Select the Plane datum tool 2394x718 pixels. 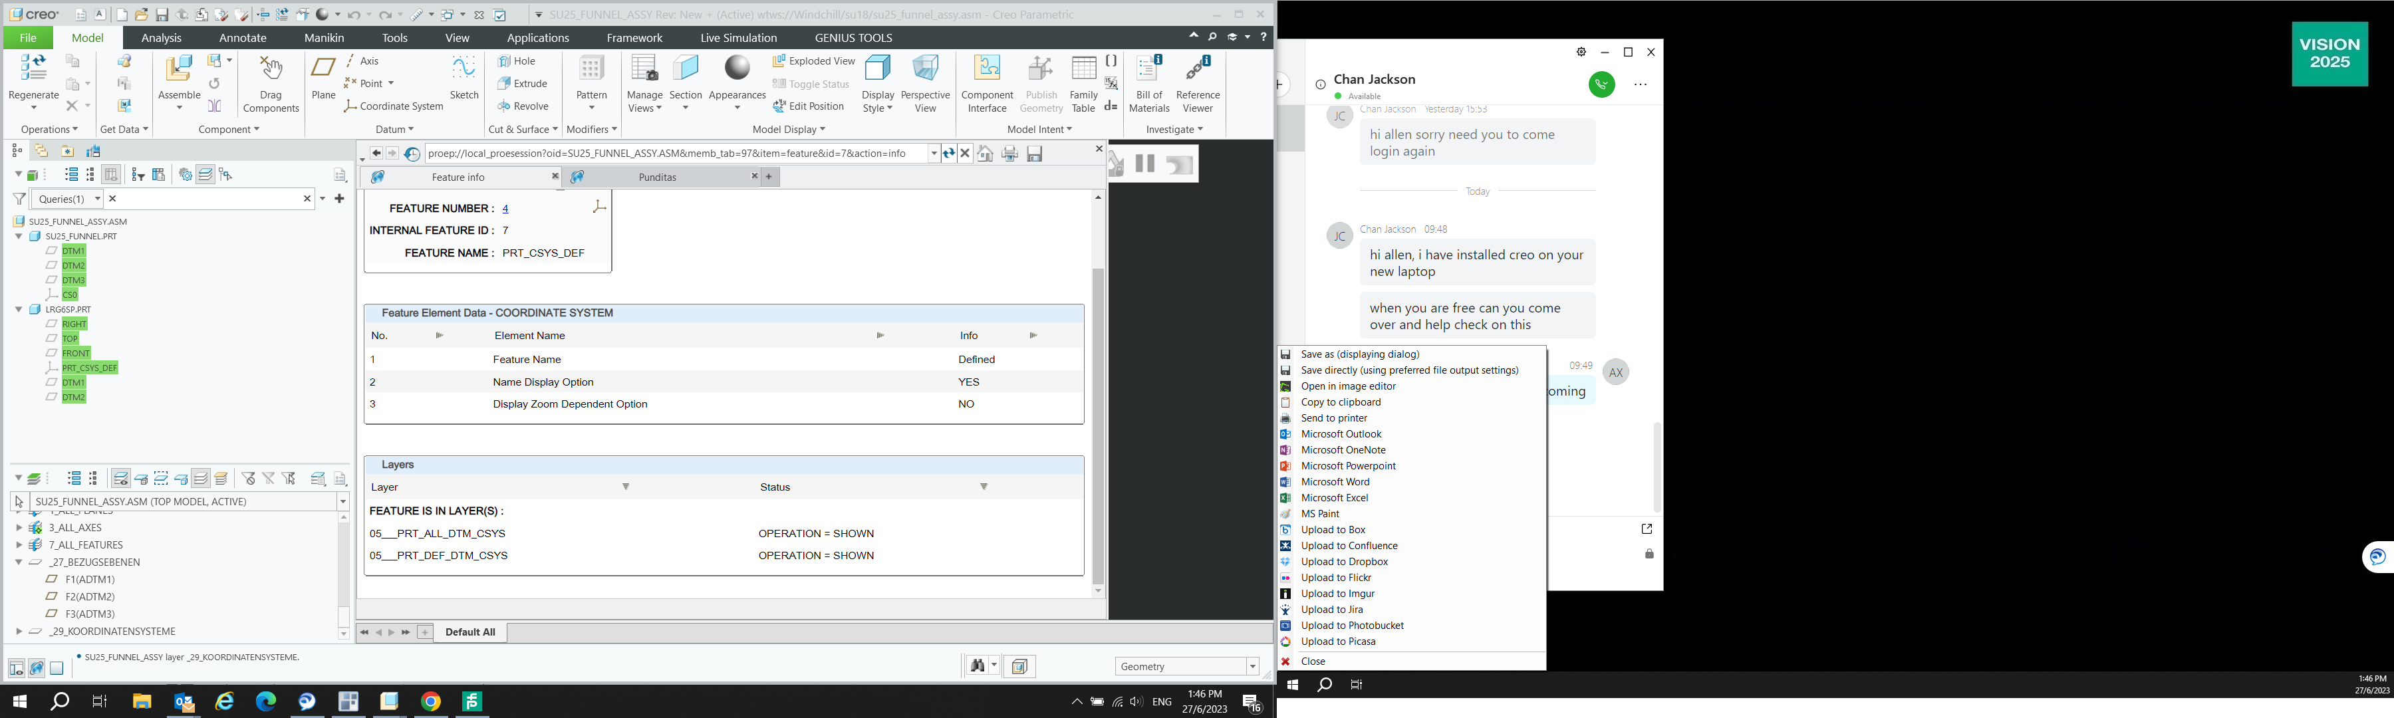click(x=323, y=79)
